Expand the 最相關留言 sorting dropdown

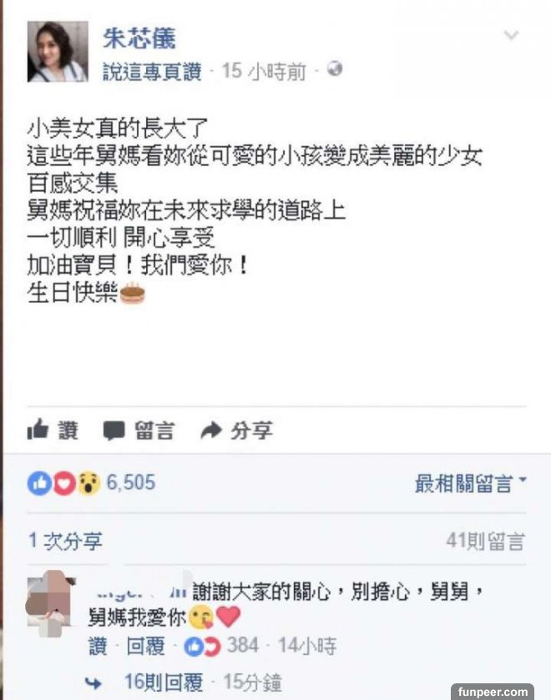(471, 483)
